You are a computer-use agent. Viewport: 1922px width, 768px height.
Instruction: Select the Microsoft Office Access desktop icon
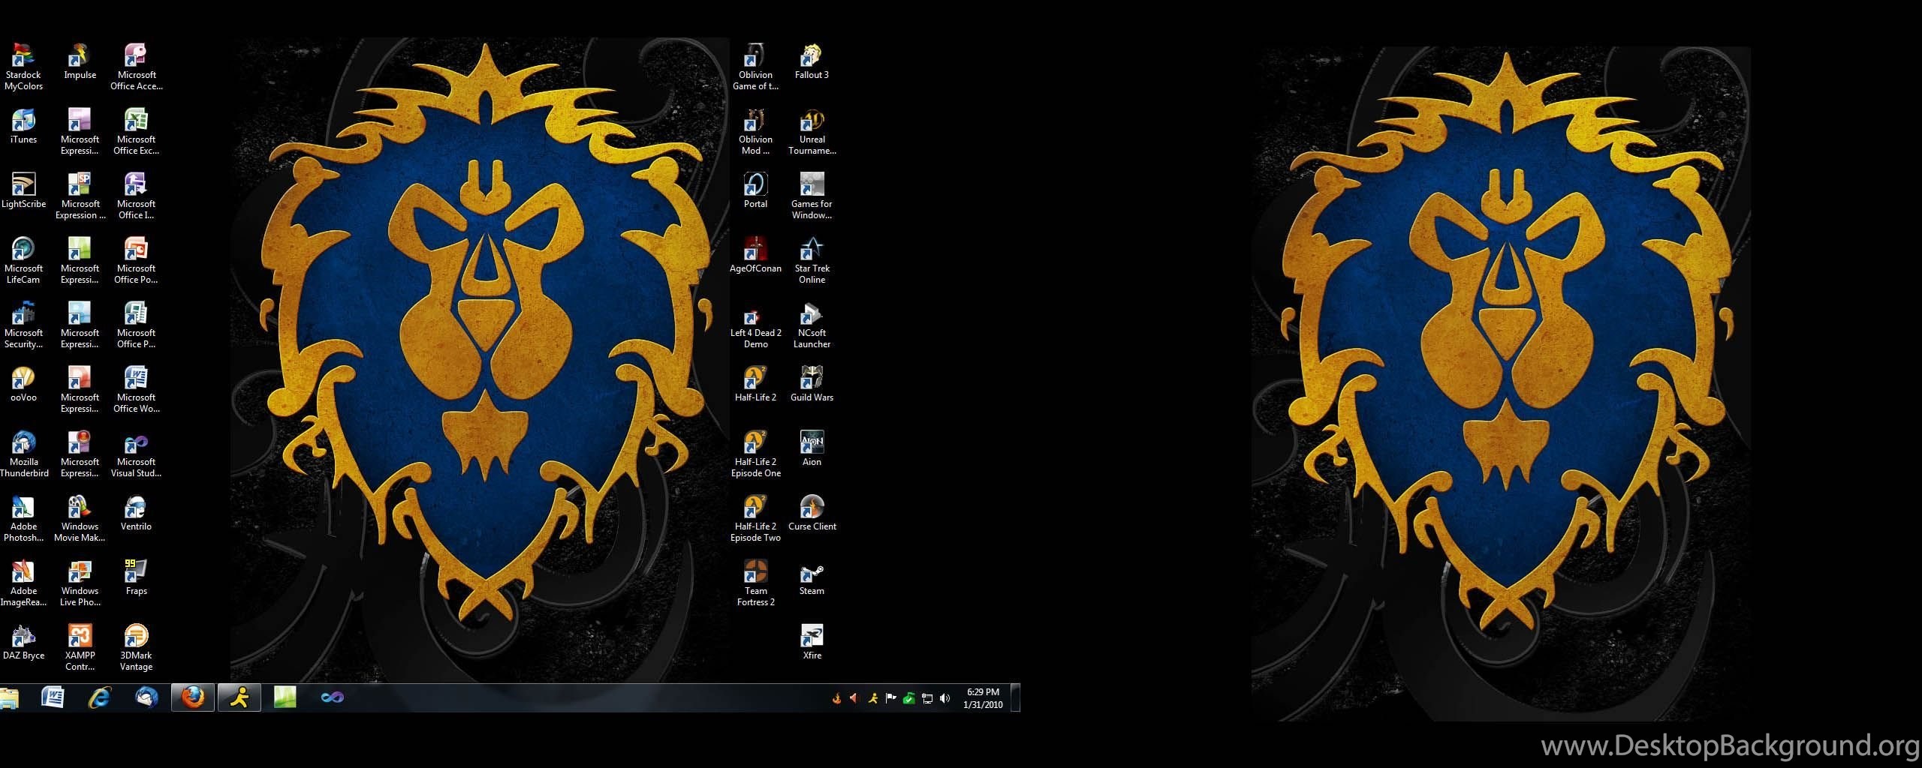[136, 67]
